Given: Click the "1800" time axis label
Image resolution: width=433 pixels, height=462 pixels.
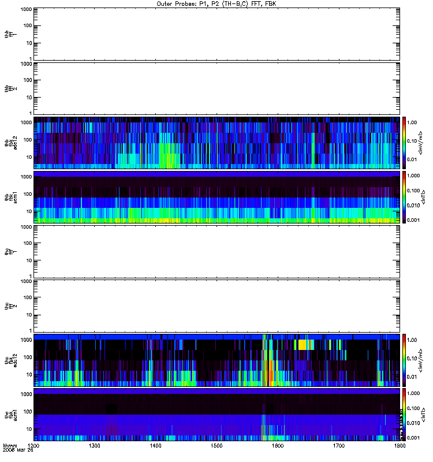Looking at the screenshot, I should coord(400,445).
